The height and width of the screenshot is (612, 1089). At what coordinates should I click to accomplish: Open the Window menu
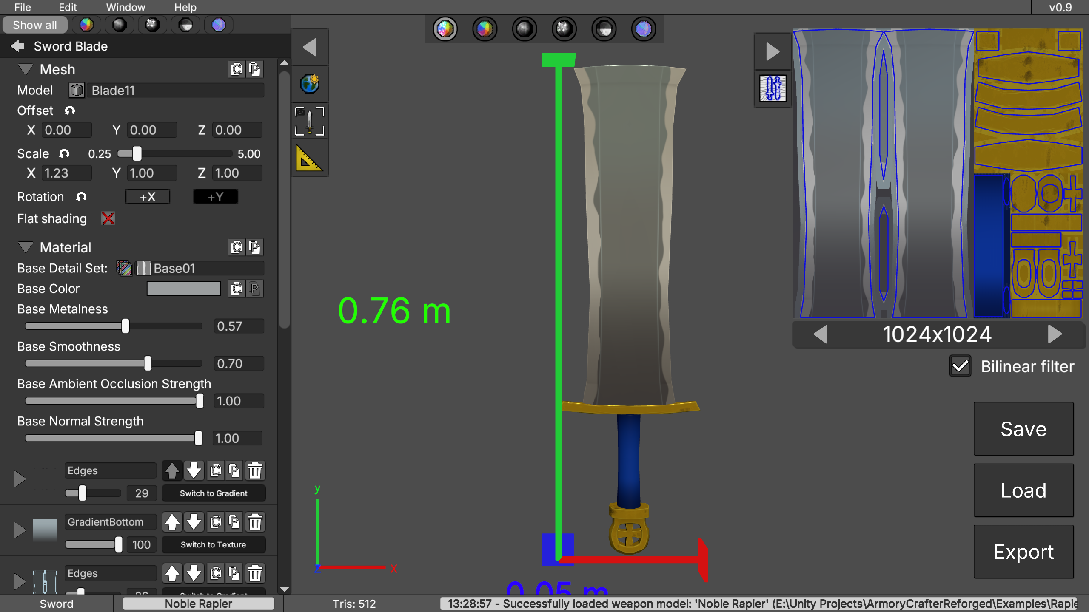pyautogui.click(x=125, y=7)
